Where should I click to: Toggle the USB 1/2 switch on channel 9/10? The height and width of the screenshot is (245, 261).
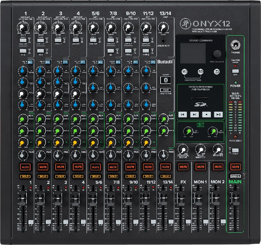coord(128,51)
